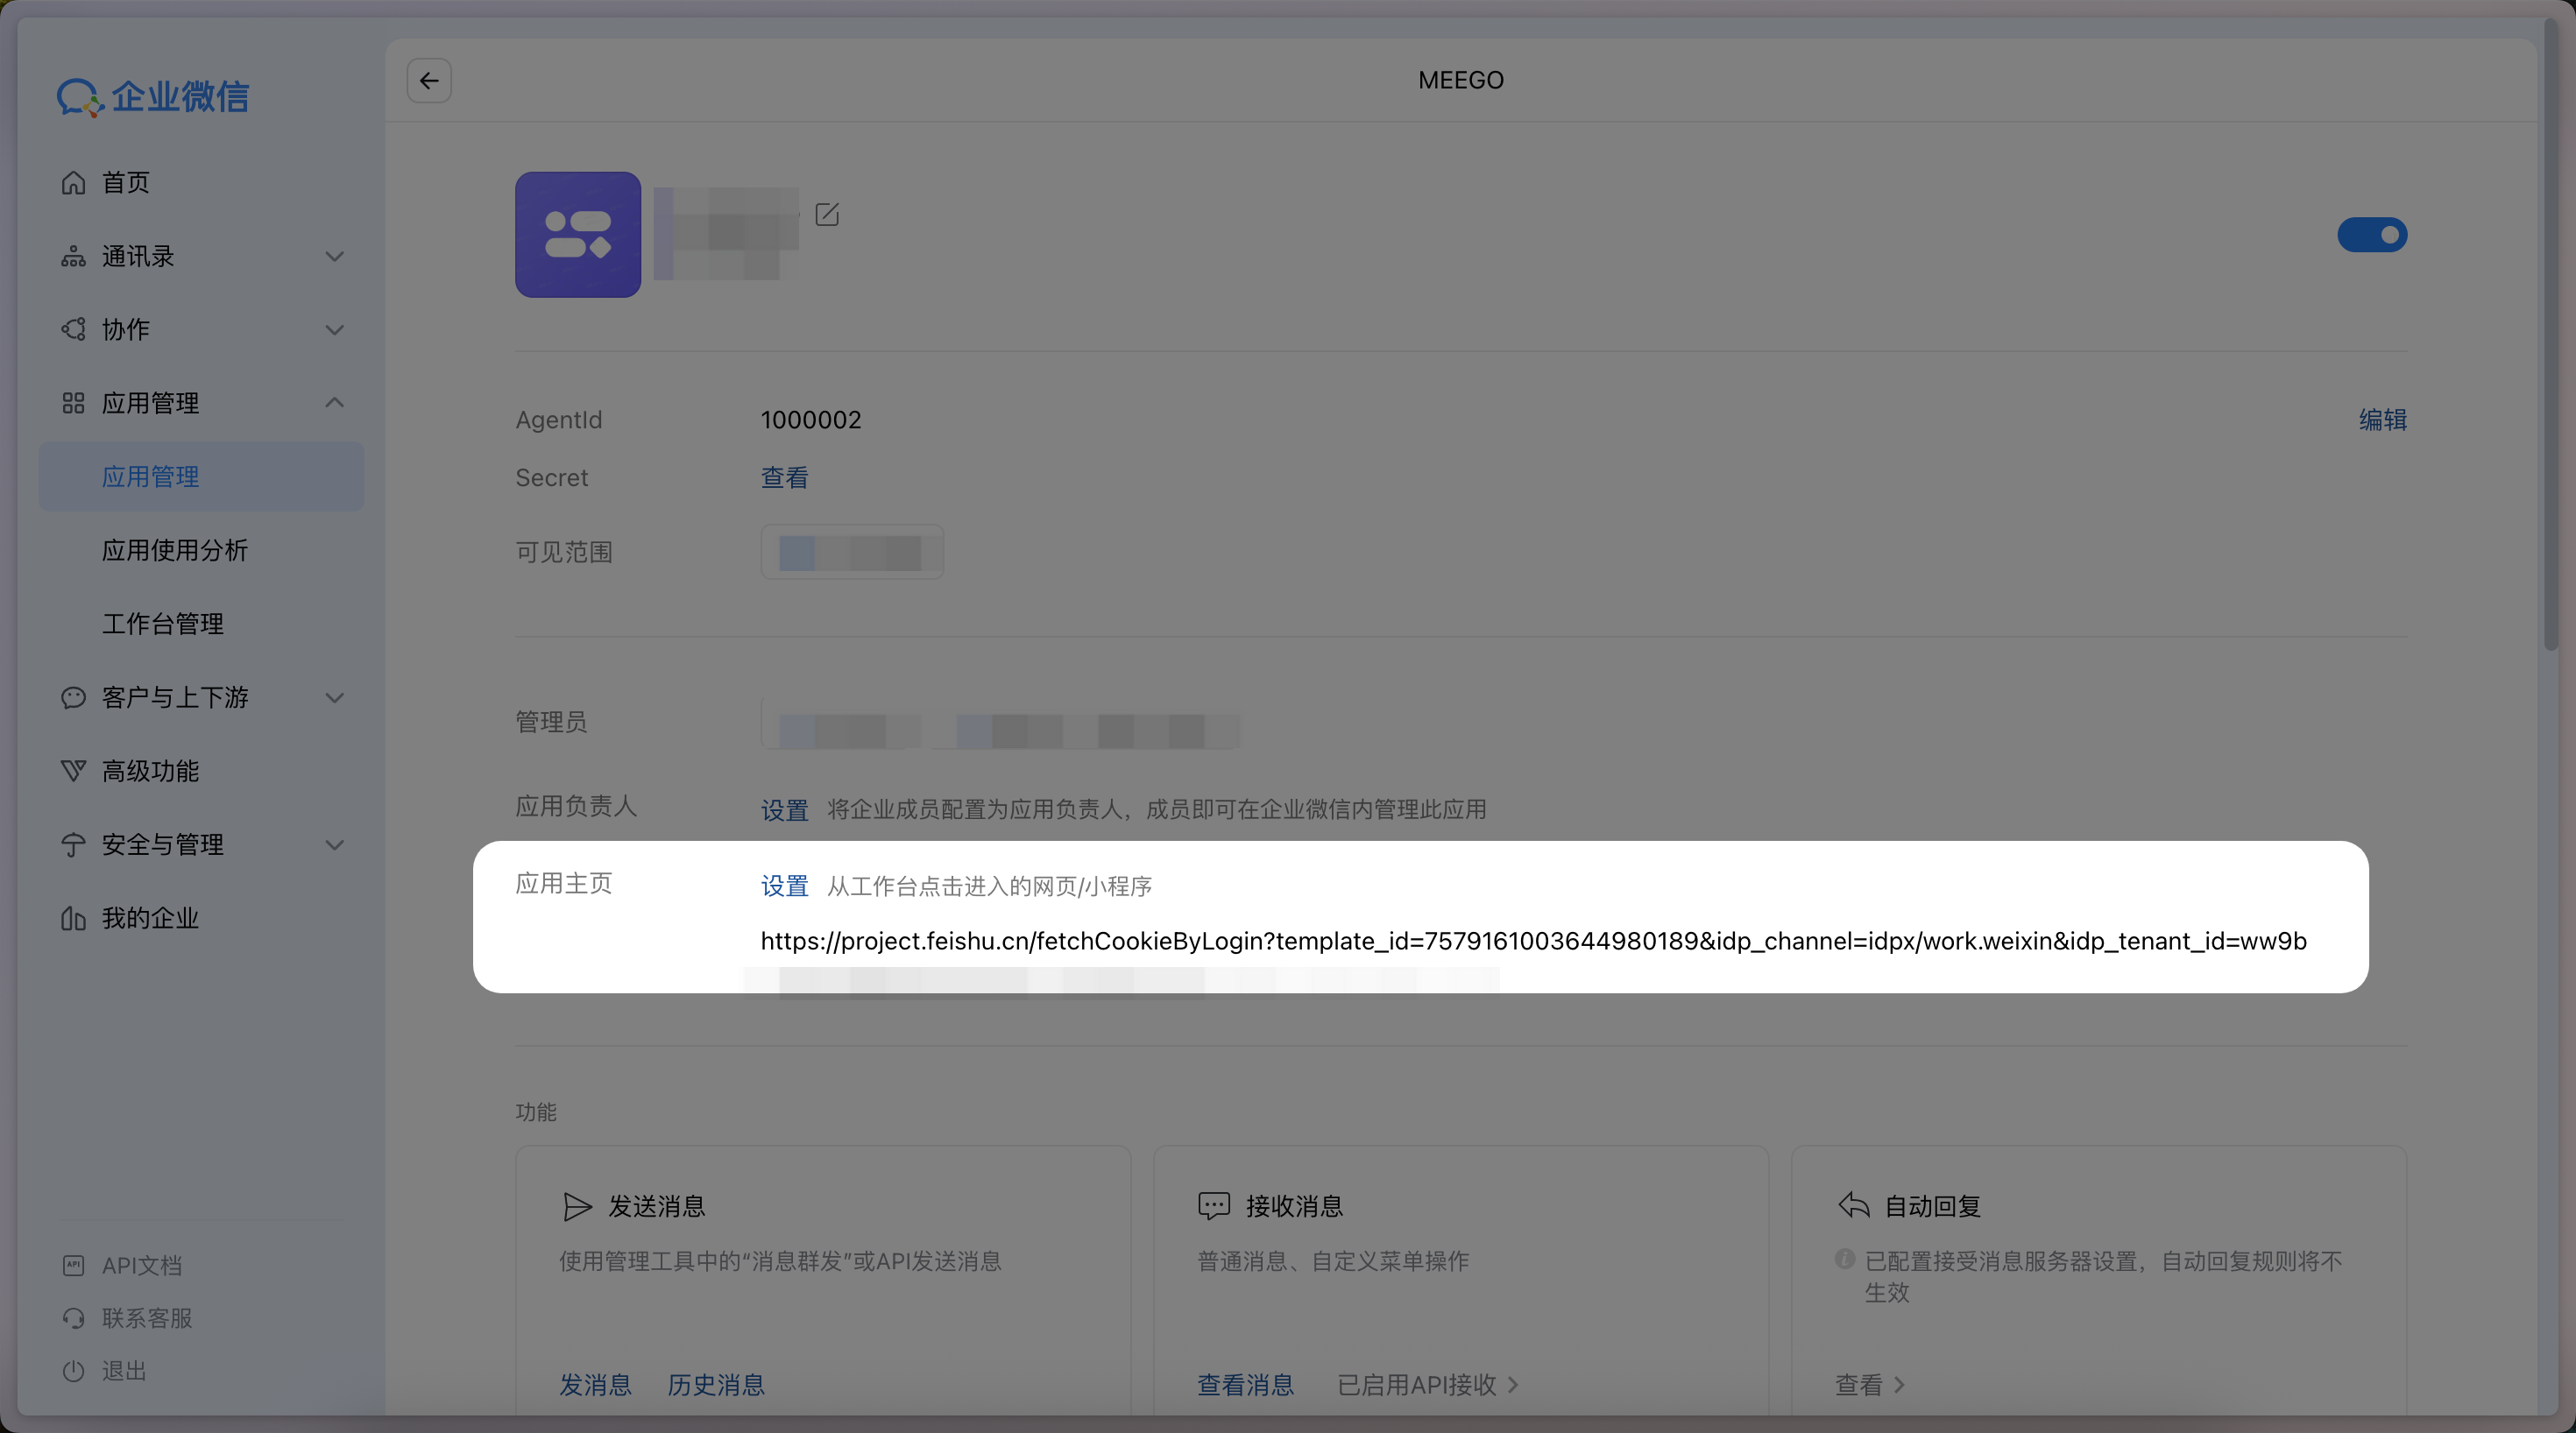
Task: Open the 企业微信 logo home link
Action: [x=153, y=97]
